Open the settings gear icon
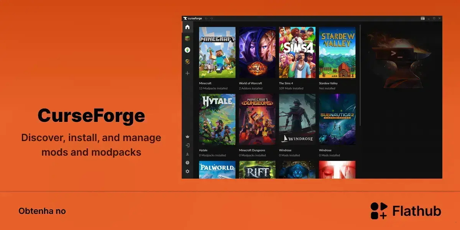The image size is (460, 230). point(187,171)
